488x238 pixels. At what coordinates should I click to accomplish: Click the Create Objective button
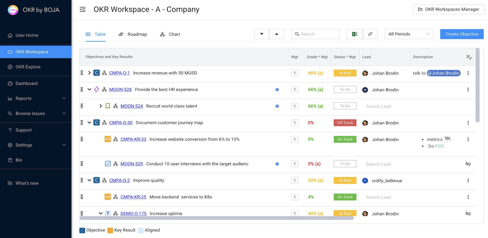point(462,34)
